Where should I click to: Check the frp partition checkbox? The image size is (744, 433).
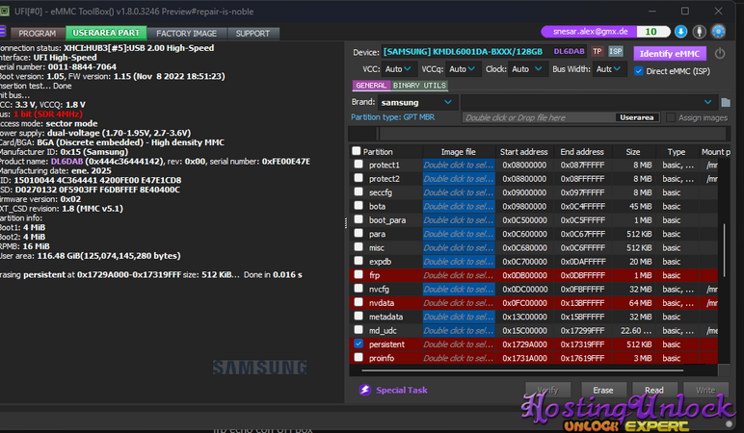tap(359, 275)
